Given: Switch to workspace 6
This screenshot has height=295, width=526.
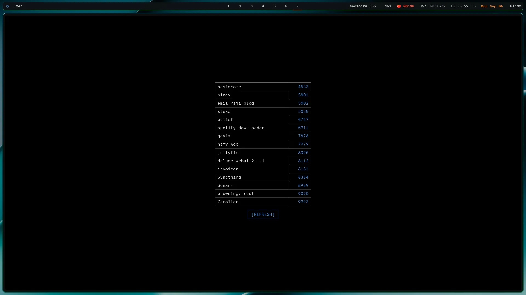Looking at the screenshot, I should [x=286, y=6].
